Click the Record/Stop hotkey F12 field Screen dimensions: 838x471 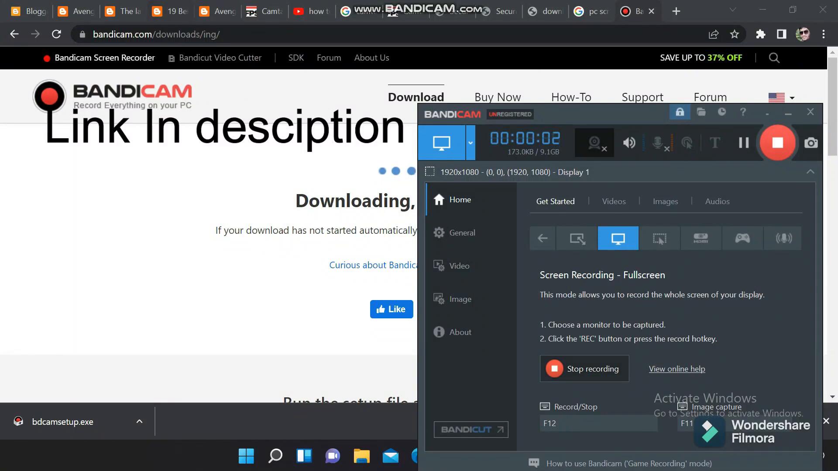click(598, 423)
